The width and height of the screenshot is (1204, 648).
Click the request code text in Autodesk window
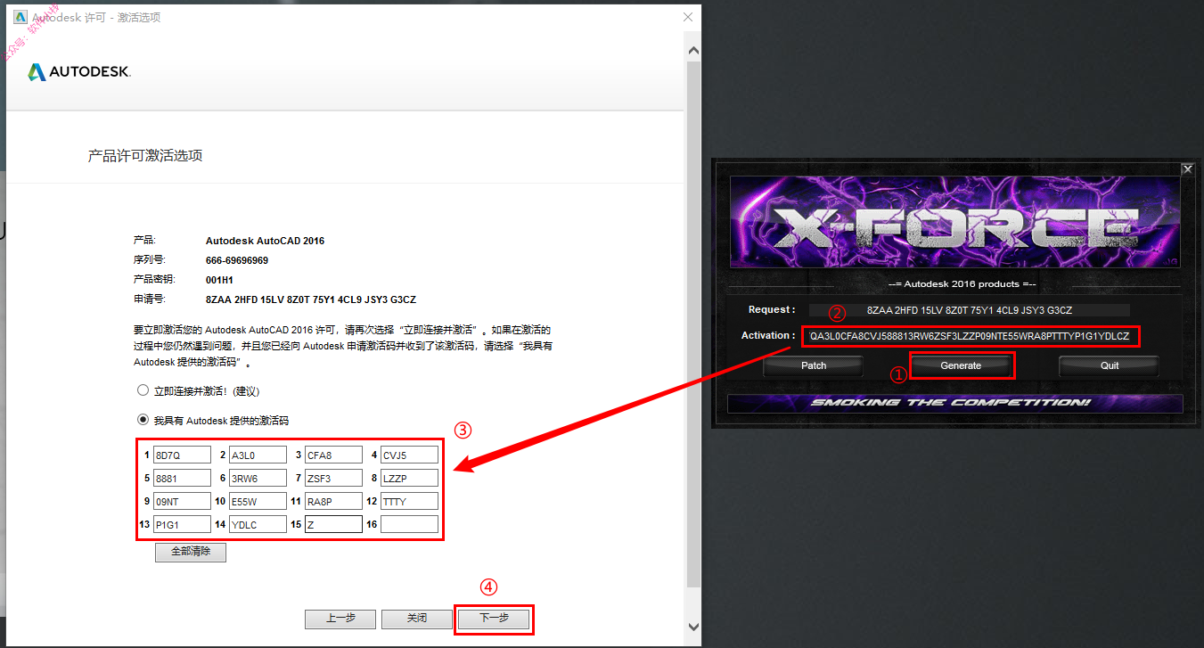pos(311,299)
